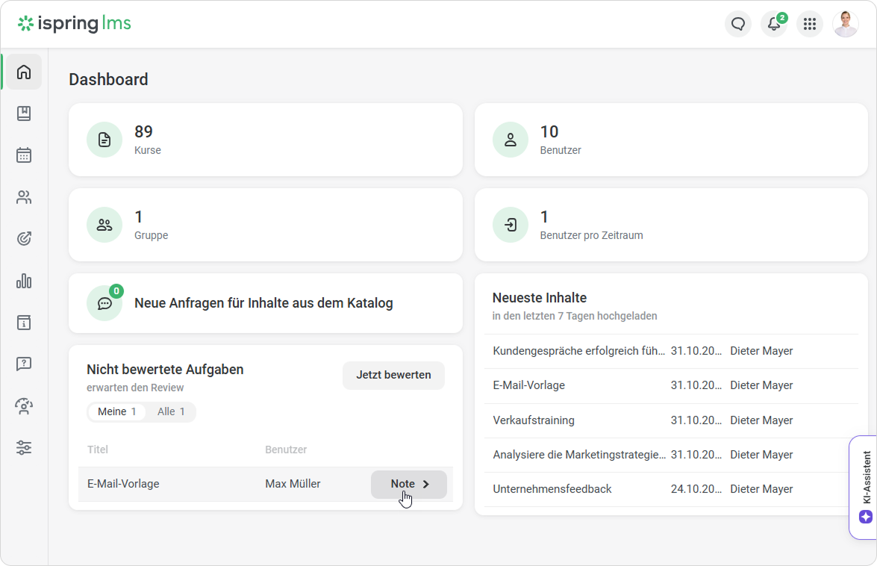The height and width of the screenshot is (566, 877).
Task: Open the Home dashboard sidebar icon
Action: [x=24, y=72]
